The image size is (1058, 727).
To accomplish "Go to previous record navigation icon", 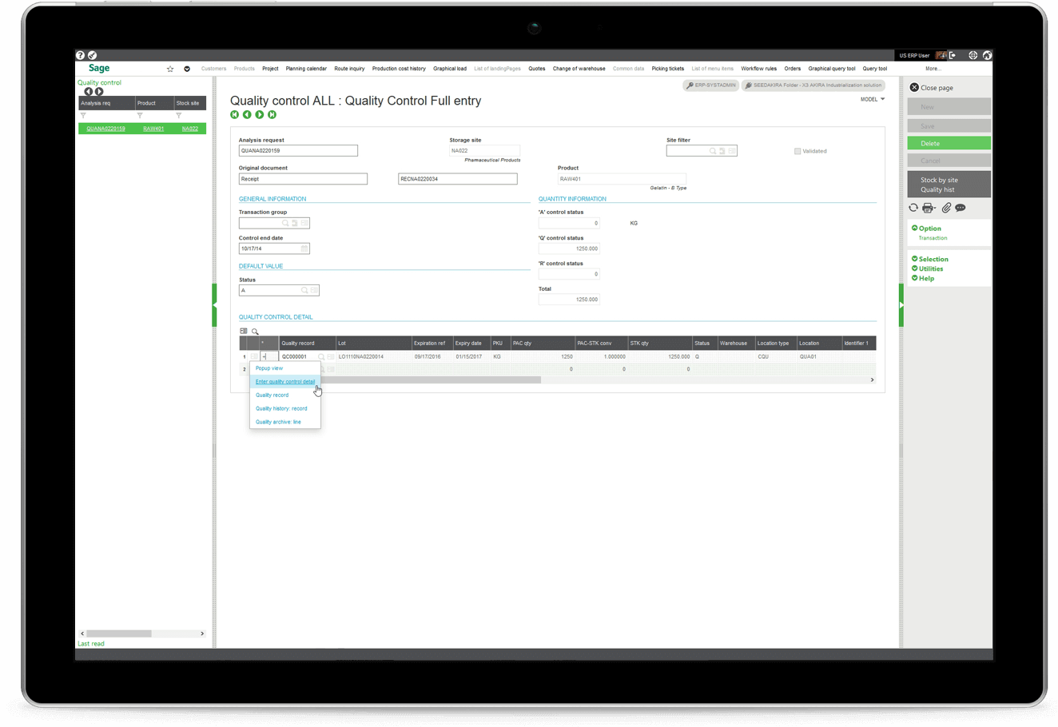I will point(247,115).
